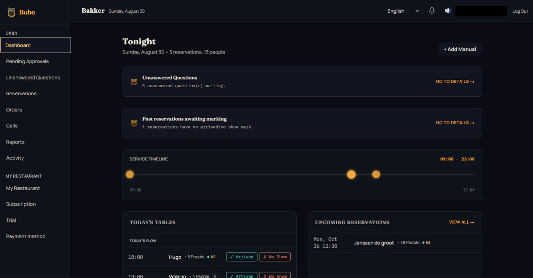Toggle the sound speaker icon
This screenshot has width=533, height=278.
448,11
